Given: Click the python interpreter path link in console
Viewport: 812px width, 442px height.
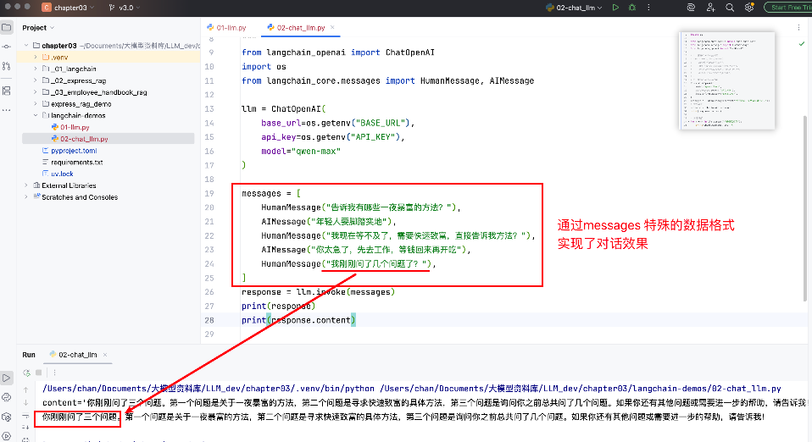Looking at the screenshot, I should [209, 389].
